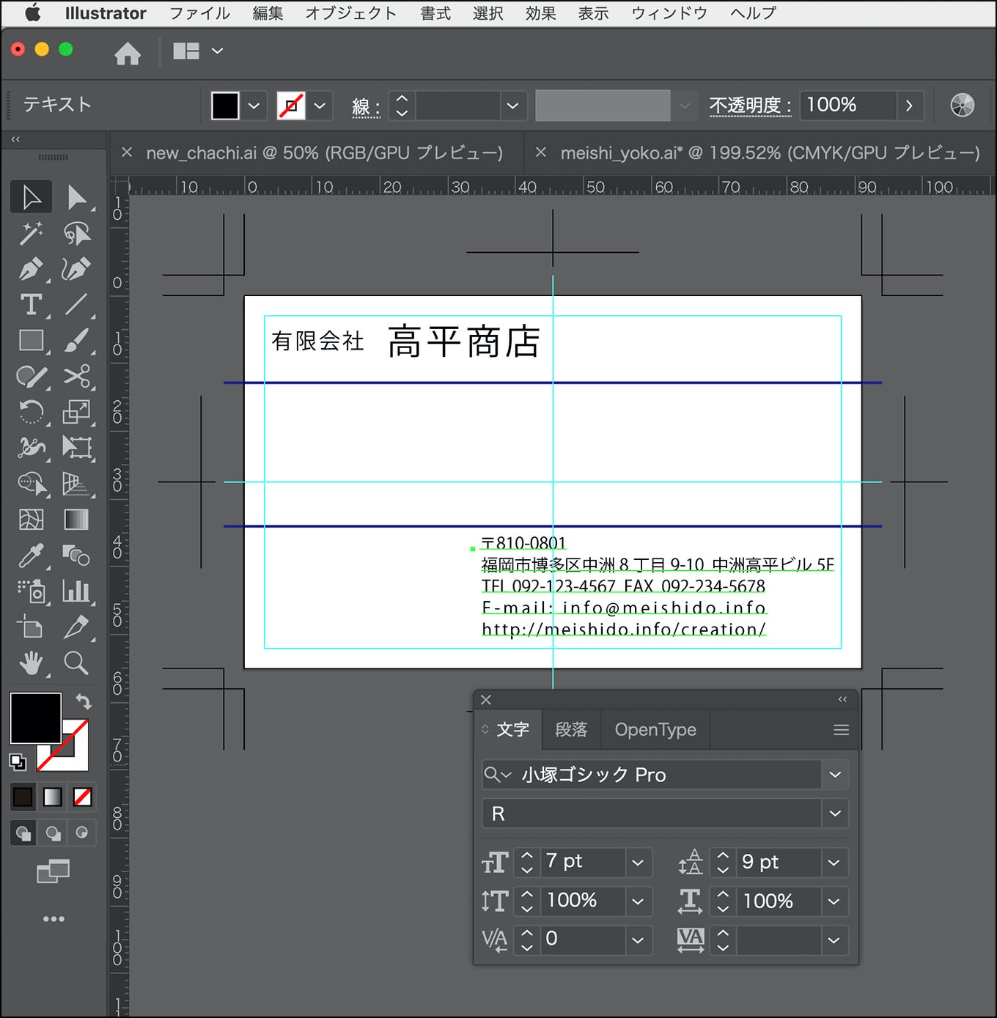Select the Magic Wand tool
Screen dimensions: 997x1018
click(31, 233)
